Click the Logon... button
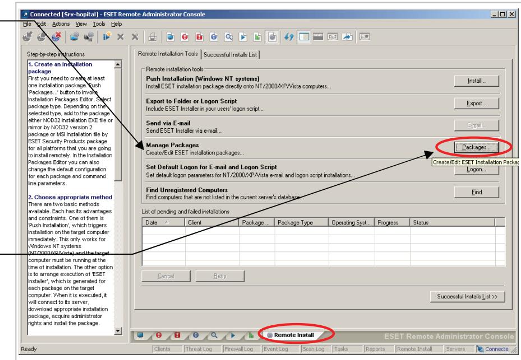 point(477,170)
